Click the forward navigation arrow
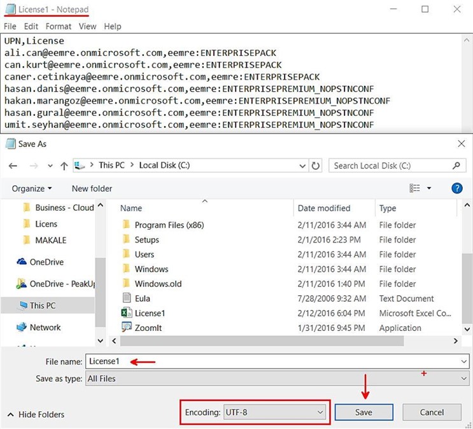The image size is (473, 429). click(34, 165)
